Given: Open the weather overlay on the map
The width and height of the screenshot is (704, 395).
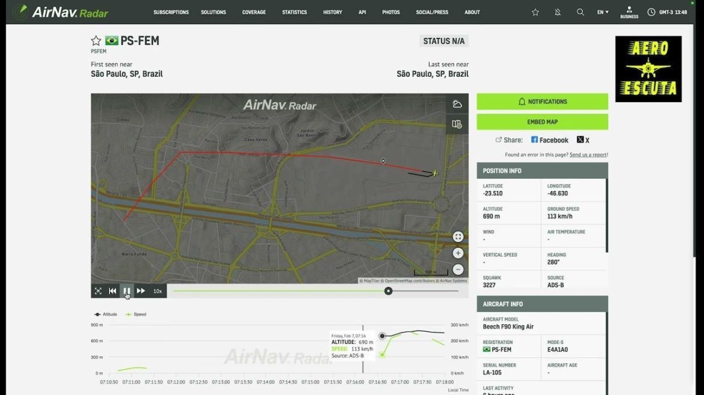Looking at the screenshot, I should coord(457,103).
